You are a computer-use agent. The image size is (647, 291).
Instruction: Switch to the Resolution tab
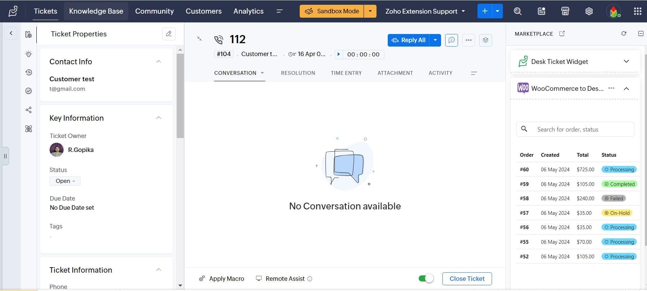[x=298, y=73]
